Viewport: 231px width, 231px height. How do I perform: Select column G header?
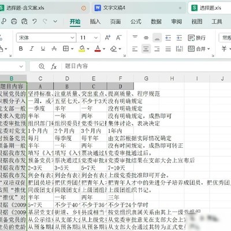pyautogui.click(x=146, y=79)
